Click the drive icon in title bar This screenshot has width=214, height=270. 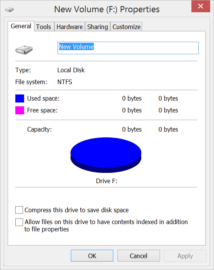(9, 10)
